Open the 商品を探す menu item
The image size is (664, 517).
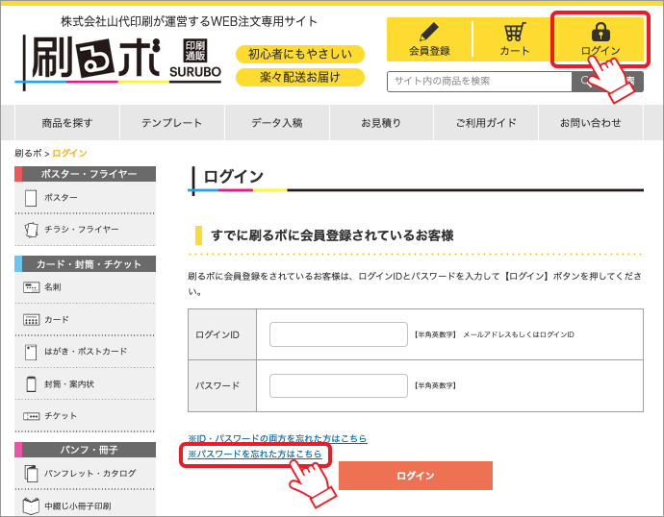click(x=67, y=123)
